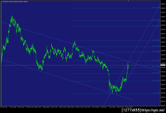
Task: Click the triangle icon before GOLD,H4 title
Action: (2, 2)
